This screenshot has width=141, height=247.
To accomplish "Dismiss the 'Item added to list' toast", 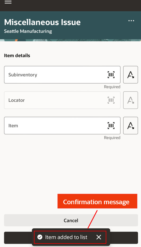I will point(99,237).
